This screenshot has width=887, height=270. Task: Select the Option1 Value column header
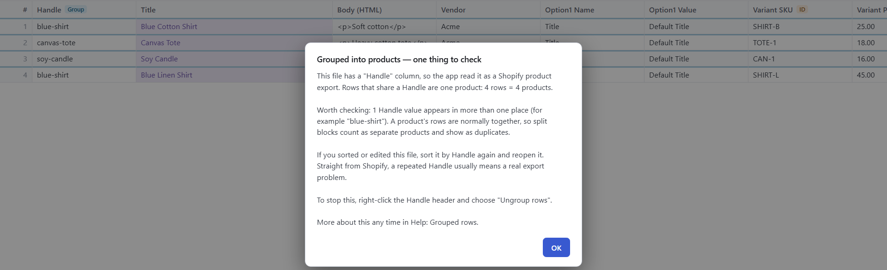696,10
